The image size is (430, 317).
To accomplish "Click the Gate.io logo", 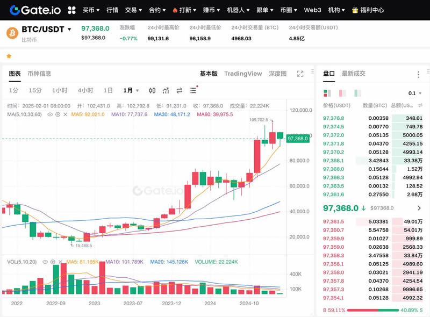I will 35,10.
